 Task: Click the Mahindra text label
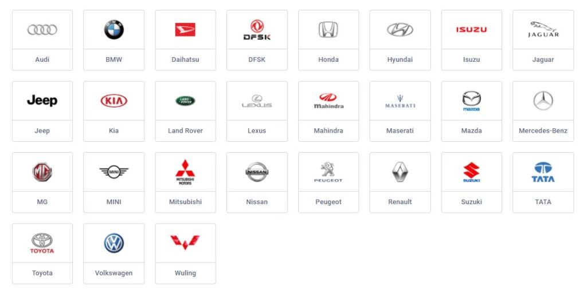coord(328,131)
